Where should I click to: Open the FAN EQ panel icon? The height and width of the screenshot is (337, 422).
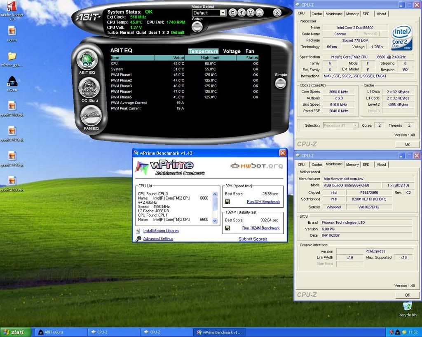[91, 115]
